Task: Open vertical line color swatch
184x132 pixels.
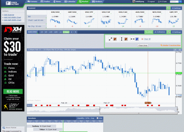Action: click(126, 39)
